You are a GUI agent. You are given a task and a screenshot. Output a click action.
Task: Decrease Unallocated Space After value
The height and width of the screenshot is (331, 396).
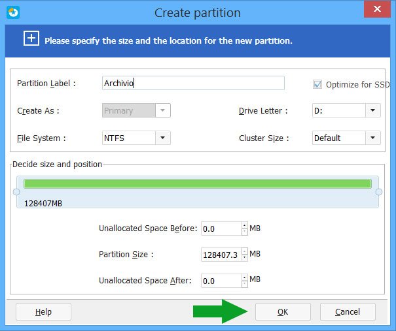tap(244, 284)
